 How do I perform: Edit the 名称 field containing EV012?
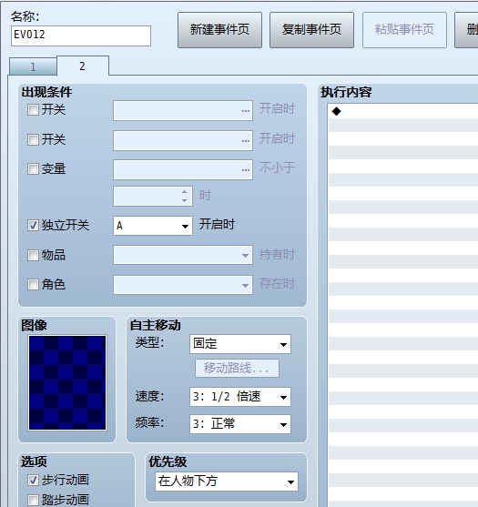point(81,35)
